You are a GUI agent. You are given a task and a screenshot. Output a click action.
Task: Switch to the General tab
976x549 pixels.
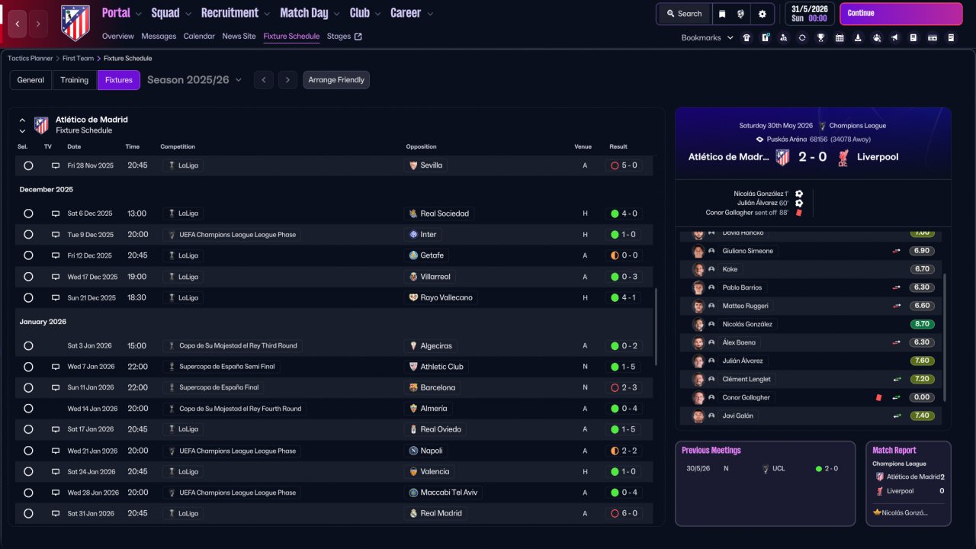click(30, 80)
